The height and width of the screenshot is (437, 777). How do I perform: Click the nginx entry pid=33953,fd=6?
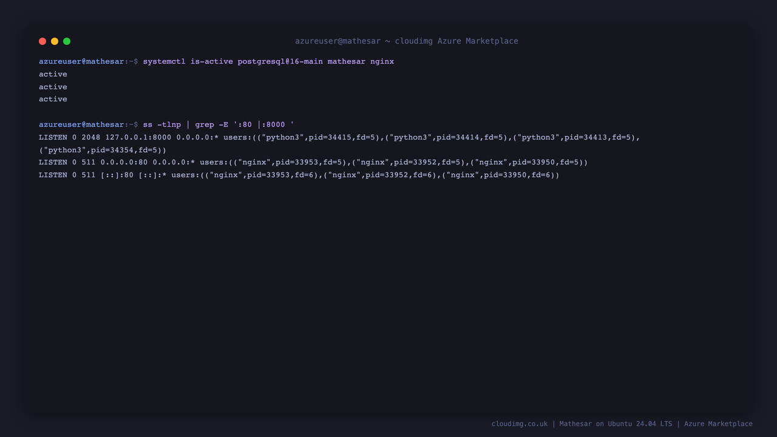pos(280,175)
